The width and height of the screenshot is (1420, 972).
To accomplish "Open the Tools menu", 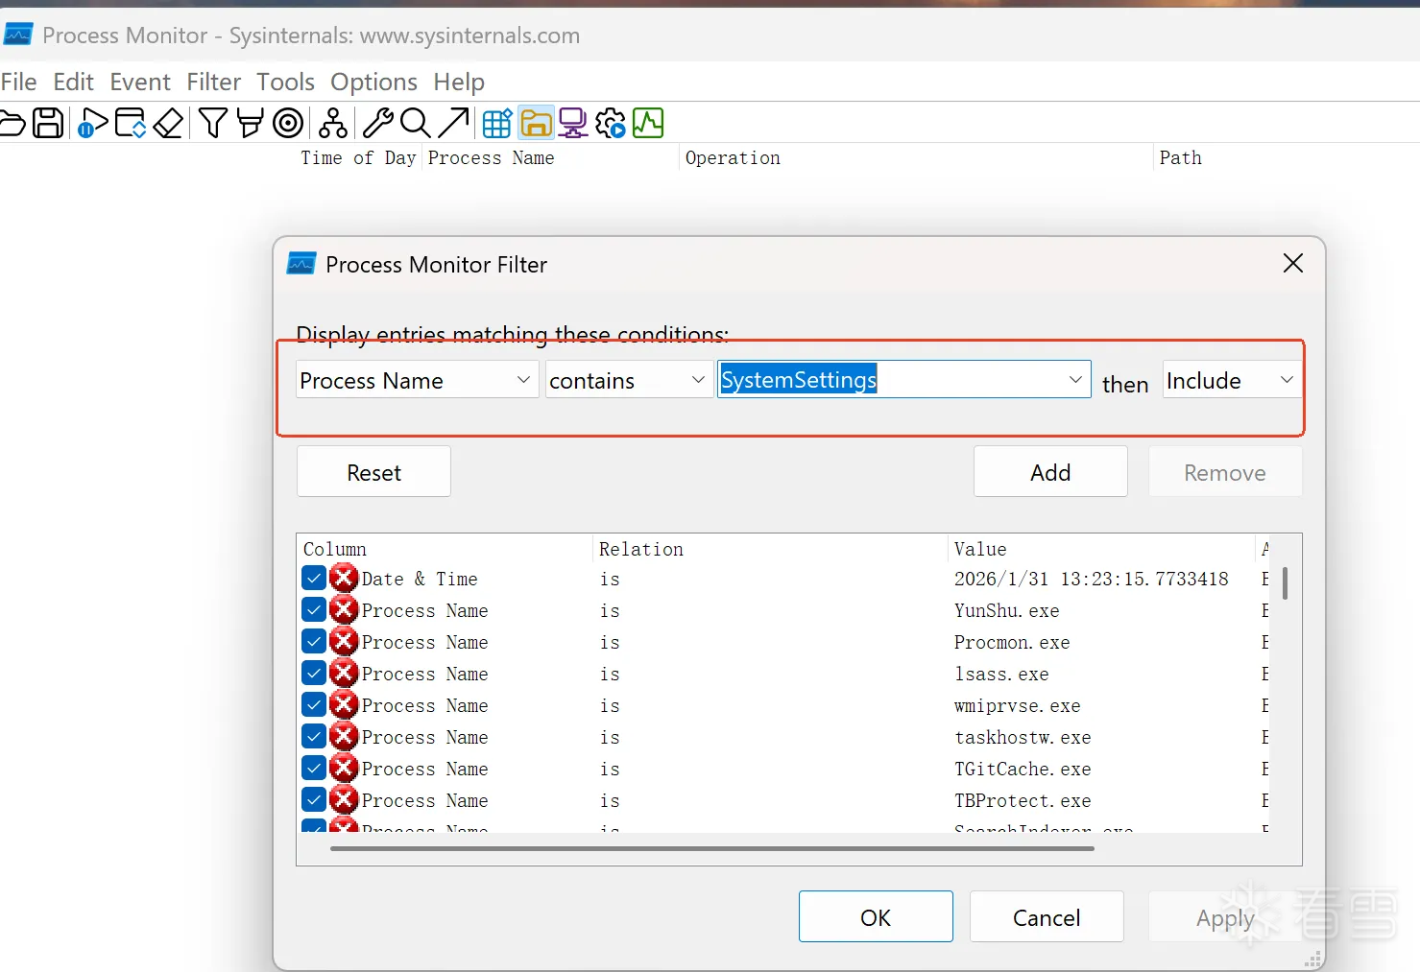I will pyautogui.click(x=285, y=83).
